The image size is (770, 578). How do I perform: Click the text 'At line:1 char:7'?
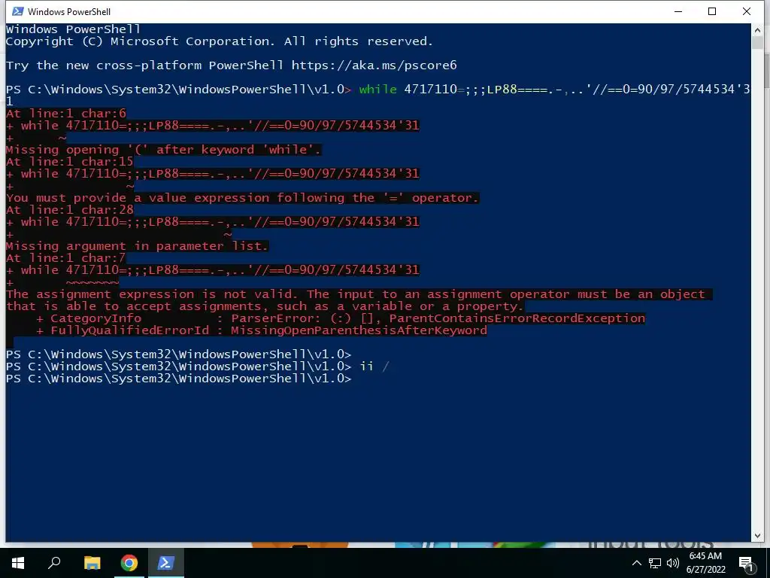66,258
